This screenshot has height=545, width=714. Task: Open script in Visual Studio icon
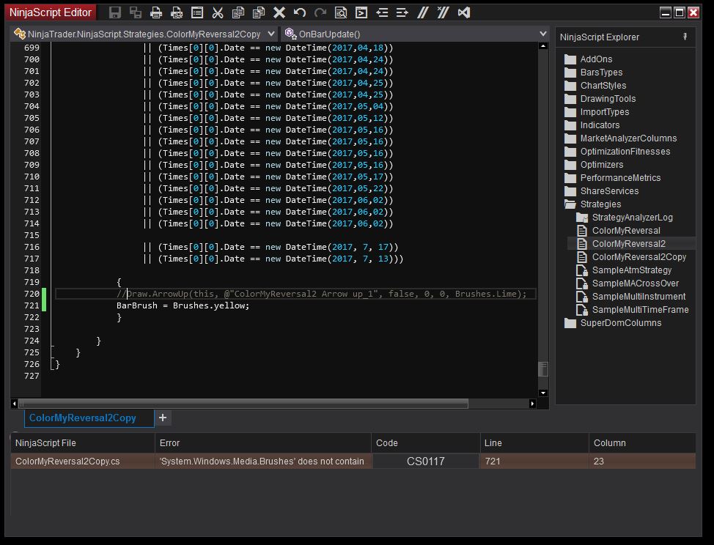pos(464,12)
